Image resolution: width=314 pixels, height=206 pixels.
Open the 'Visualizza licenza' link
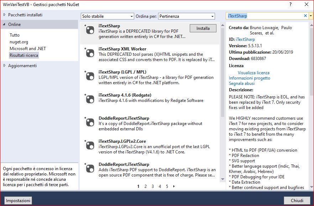coord(253,73)
